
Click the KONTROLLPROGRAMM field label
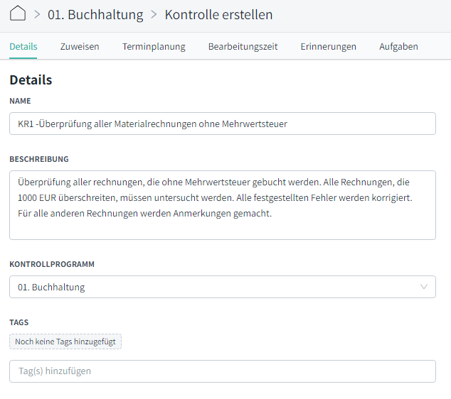52,264
